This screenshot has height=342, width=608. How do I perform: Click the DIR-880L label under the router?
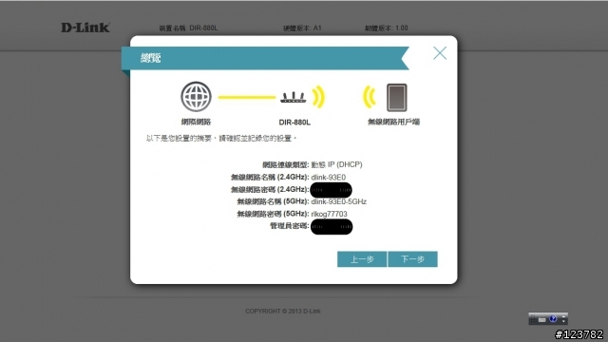[x=294, y=123]
